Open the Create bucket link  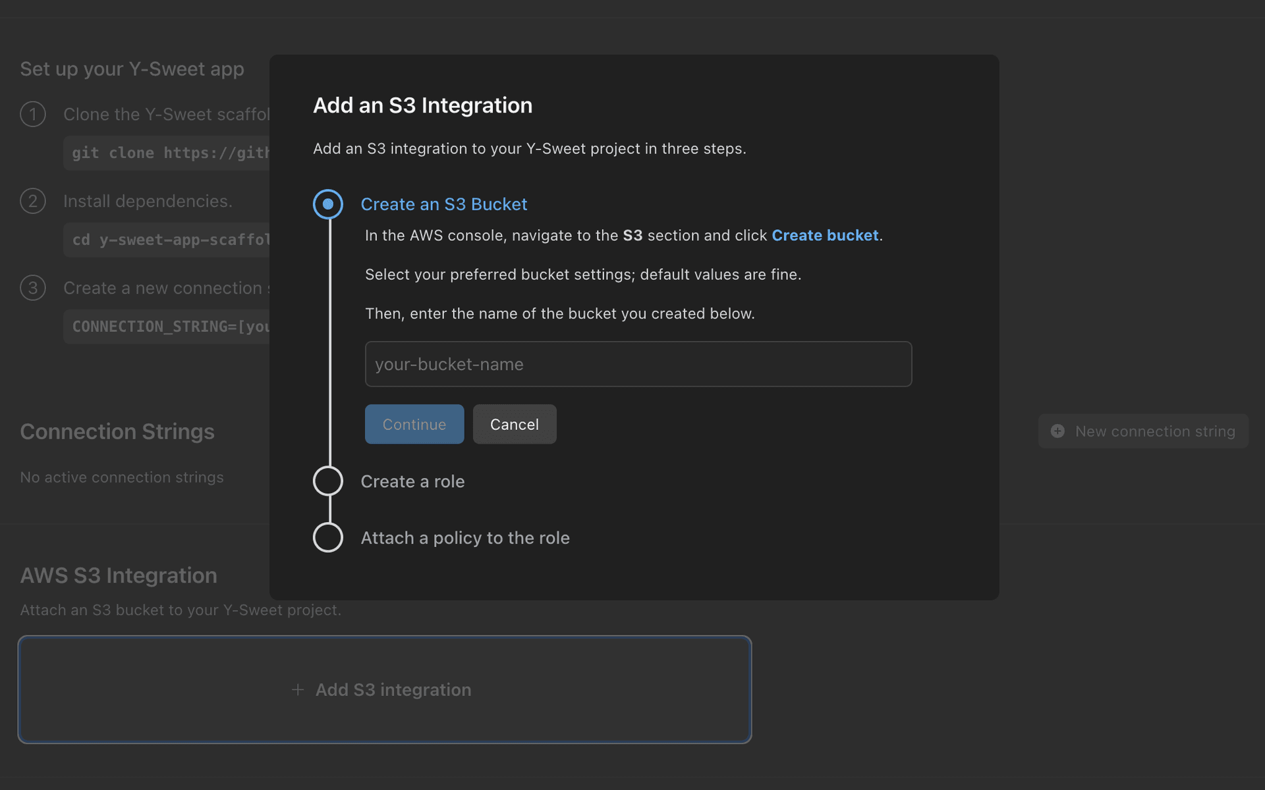tap(825, 235)
